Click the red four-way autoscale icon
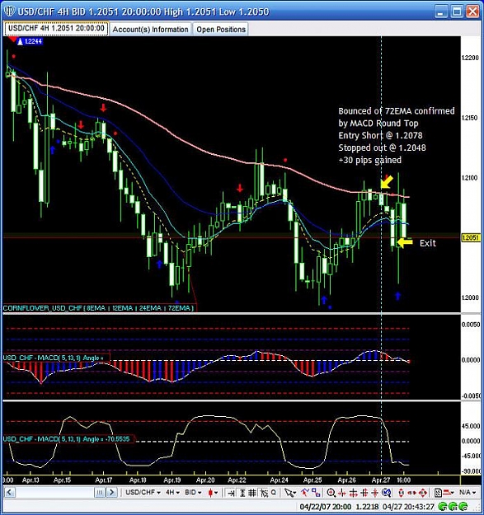484x515 pixels. point(422,493)
